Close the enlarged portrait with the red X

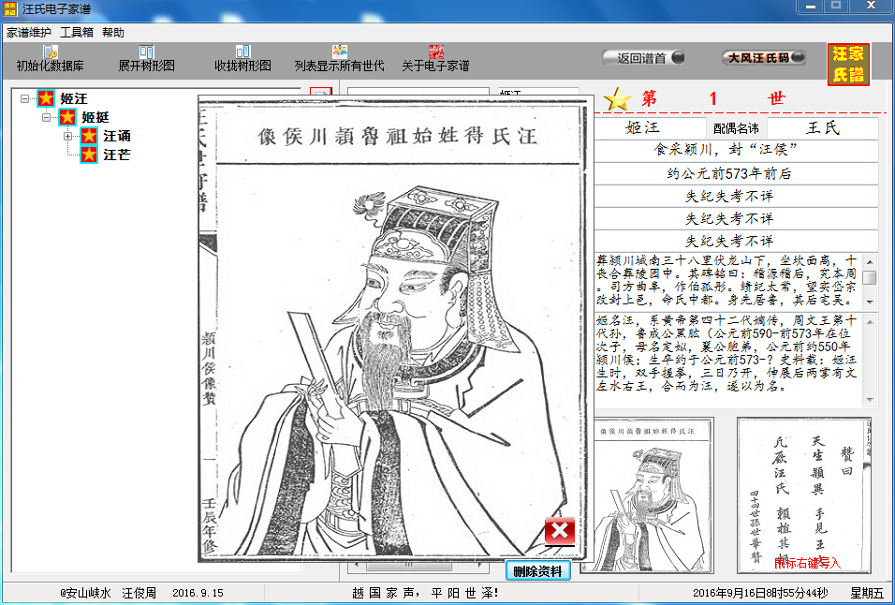tap(559, 532)
